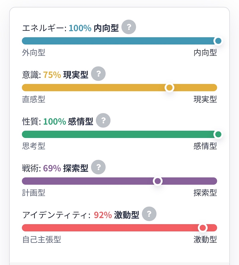Click the 直感型 label under the yellow bar
The width and height of the screenshot is (239, 265).
(34, 99)
